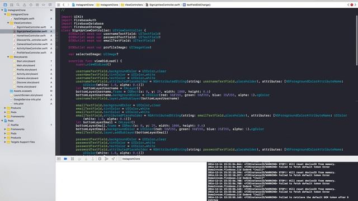The height and width of the screenshot is (201, 358).
Task: Open the Symbol navigator tab
Action: pyautogui.click(x=12, y=4)
